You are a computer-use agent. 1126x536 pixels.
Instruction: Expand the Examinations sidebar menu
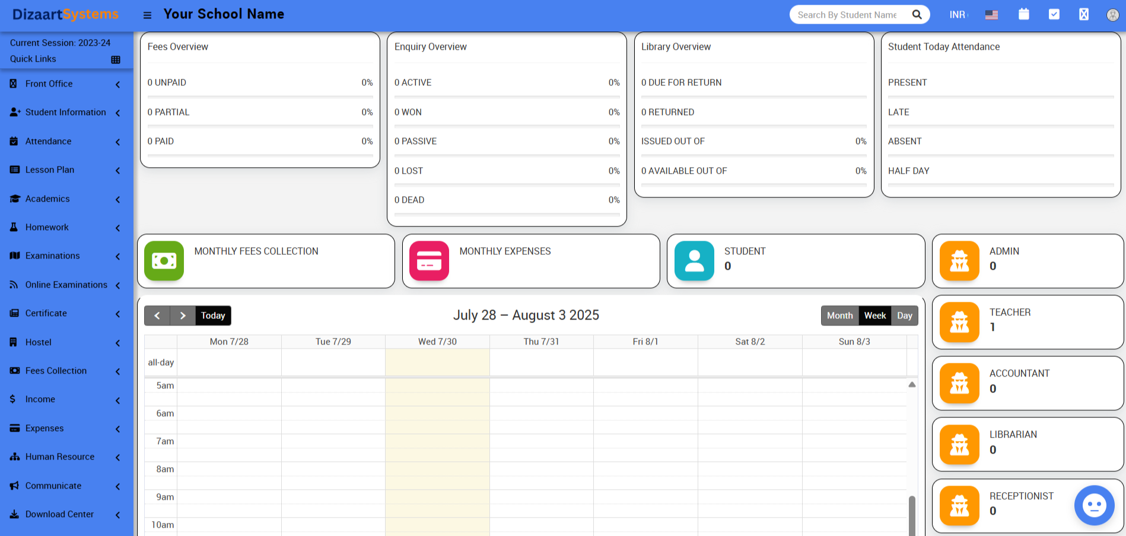(x=53, y=256)
